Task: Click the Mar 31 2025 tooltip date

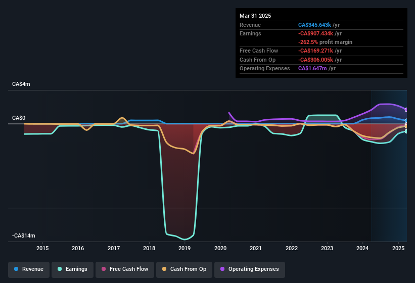Action: coord(255,16)
